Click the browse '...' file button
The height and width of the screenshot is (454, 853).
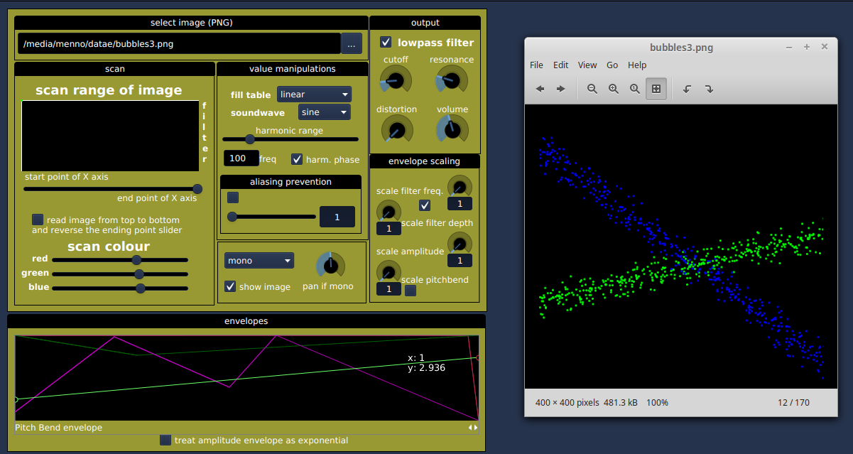(352, 44)
